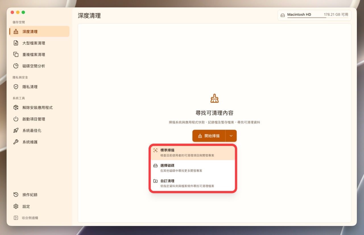The height and width of the screenshot is (235, 364).
Task: Click the 大型檔案清理 document search icon
Action: (16, 43)
